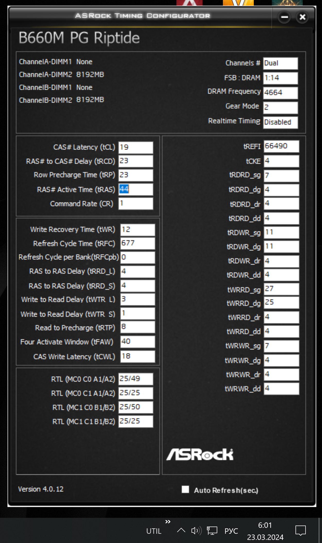The width and height of the screenshot is (322, 543).
Task: Select the tRDWR_dr value field
Action: [281, 261]
